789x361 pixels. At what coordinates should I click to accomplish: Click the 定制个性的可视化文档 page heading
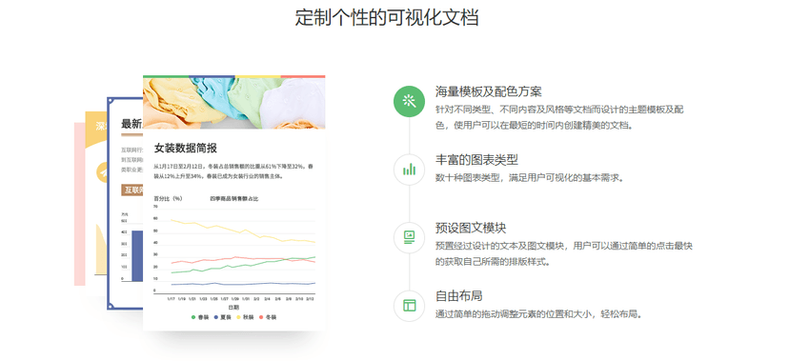pyautogui.click(x=387, y=17)
